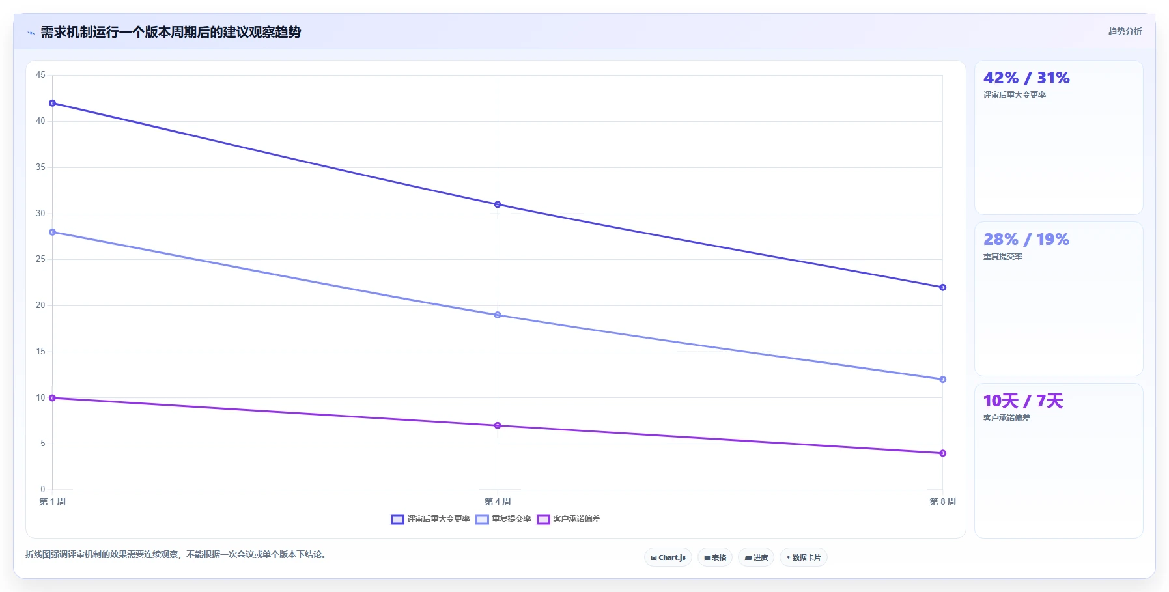The height and width of the screenshot is (592, 1169).
Task: Click the 28% / 19% metric value
Action: [x=1026, y=239]
